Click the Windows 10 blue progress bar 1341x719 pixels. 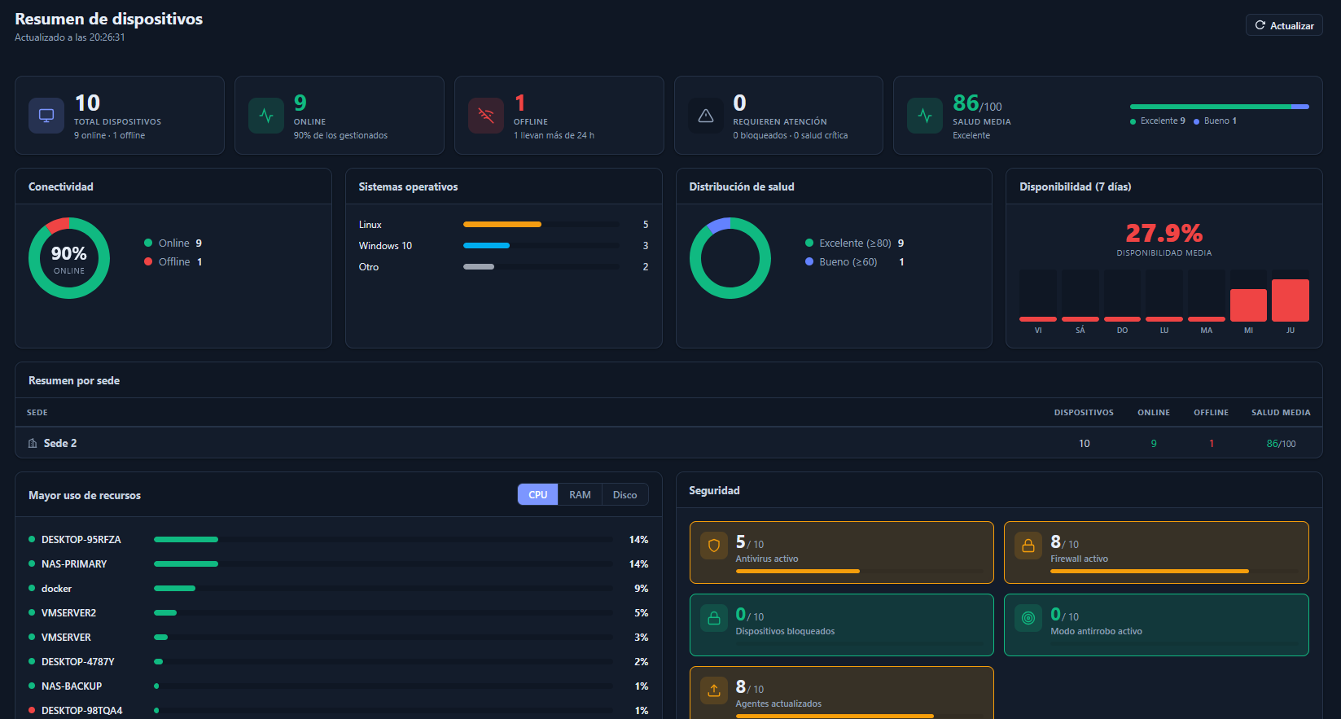486,245
